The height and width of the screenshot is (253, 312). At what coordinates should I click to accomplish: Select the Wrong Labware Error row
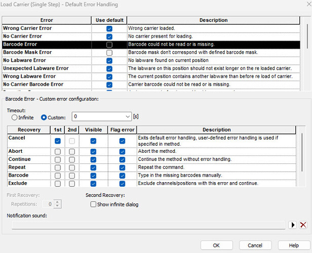(151, 76)
